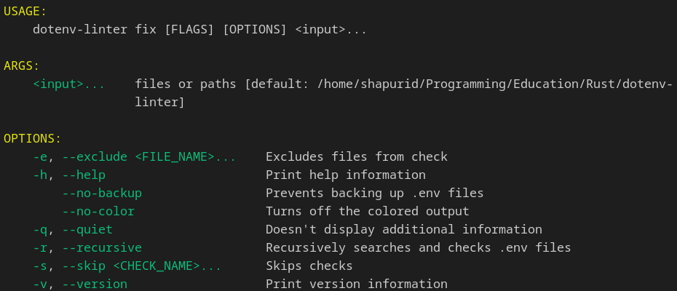Screen dimensions: 677x291
Task: Click 'Recursively searches and checks .env files'
Action: pos(418,247)
